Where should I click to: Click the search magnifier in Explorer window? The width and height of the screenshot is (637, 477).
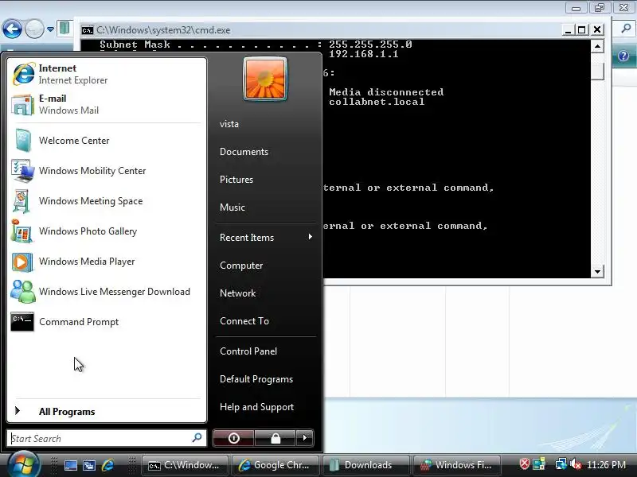(x=626, y=28)
